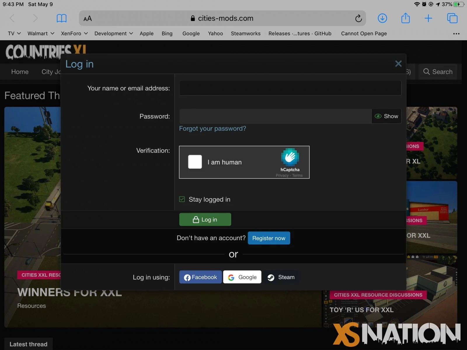Open the Bing bookmark
Viewport: 467px width, 350px height.
(167, 34)
